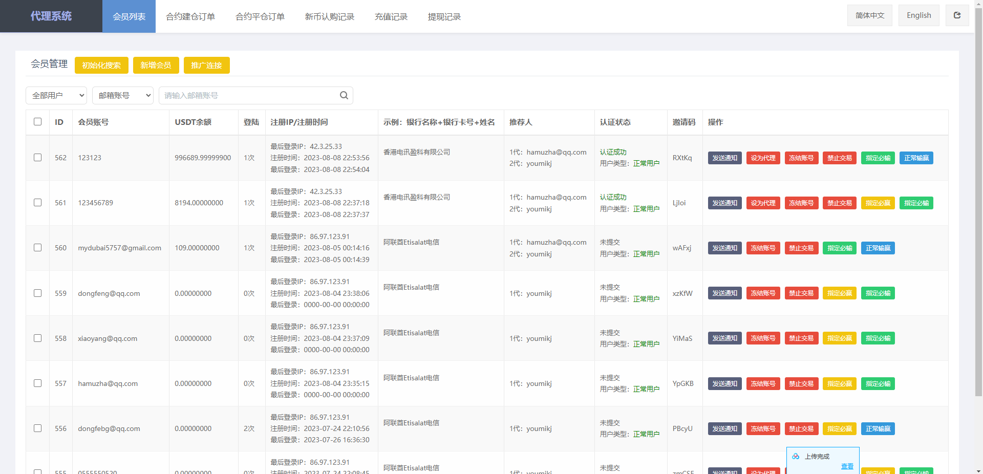Click the logout icon in top bar
Screen dimensions: 983x474
click(957, 15)
